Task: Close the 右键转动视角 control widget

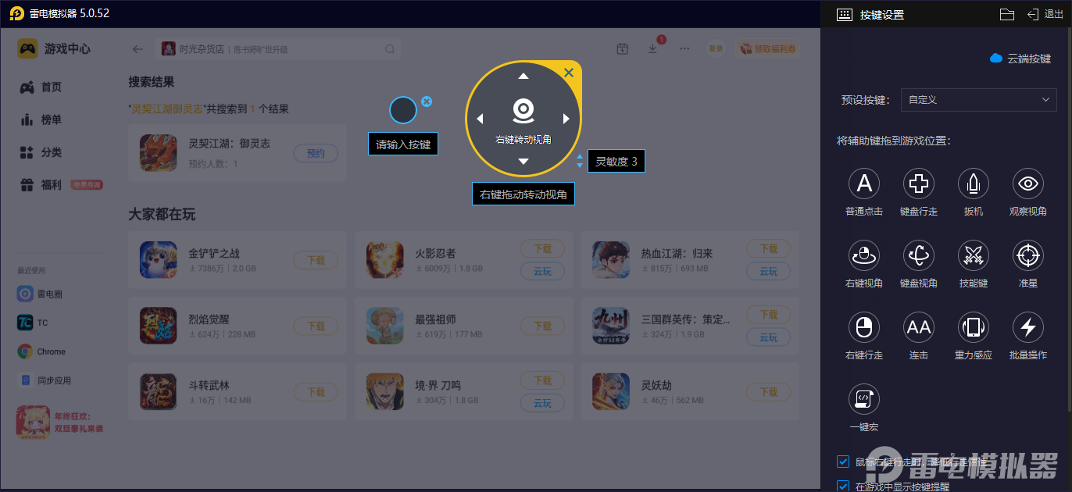Action: pos(569,73)
